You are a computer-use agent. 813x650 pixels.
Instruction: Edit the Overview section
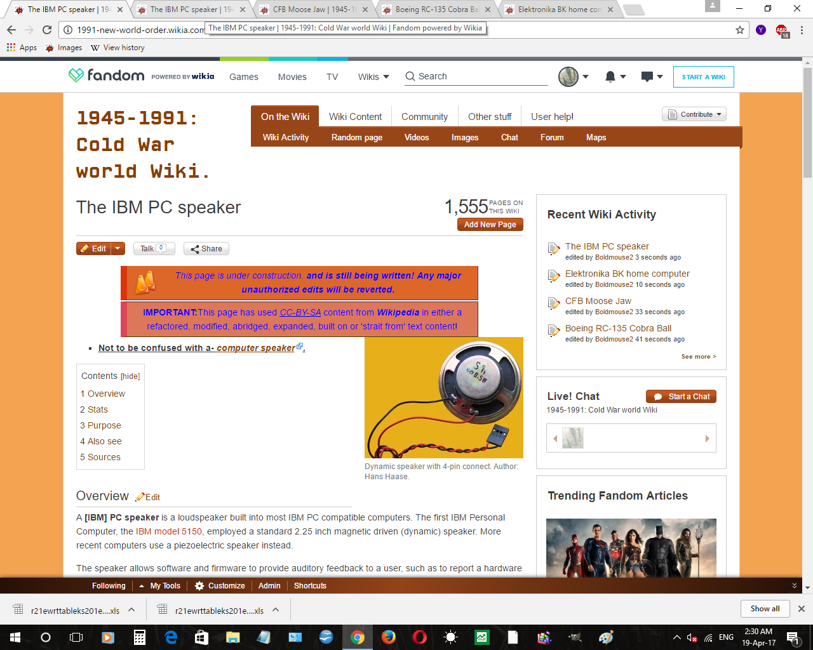point(147,497)
